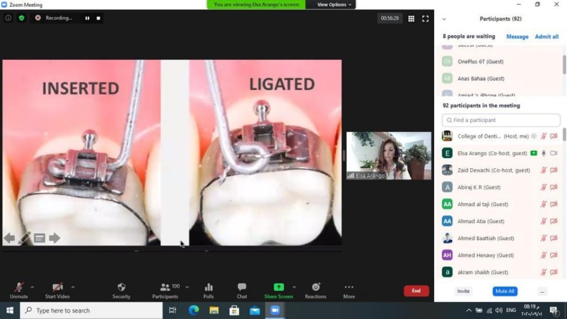The image size is (567, 319).
Task: Open the Reactions emoji icon
Action: 316,287
